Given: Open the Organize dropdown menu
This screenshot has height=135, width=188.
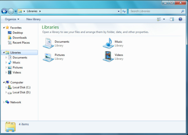Looking at the screenshot, I should [x=12, y=19].
